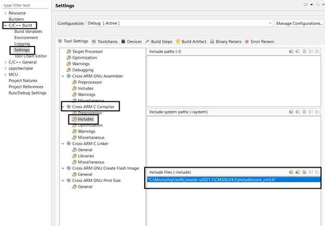
Task: Edit the selected Include files entry
Action: coord(304,172)
